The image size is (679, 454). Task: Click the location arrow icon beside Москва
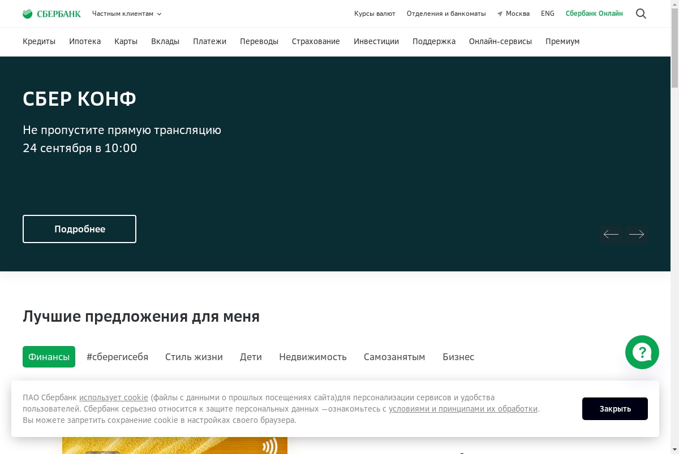coord(500,14)
